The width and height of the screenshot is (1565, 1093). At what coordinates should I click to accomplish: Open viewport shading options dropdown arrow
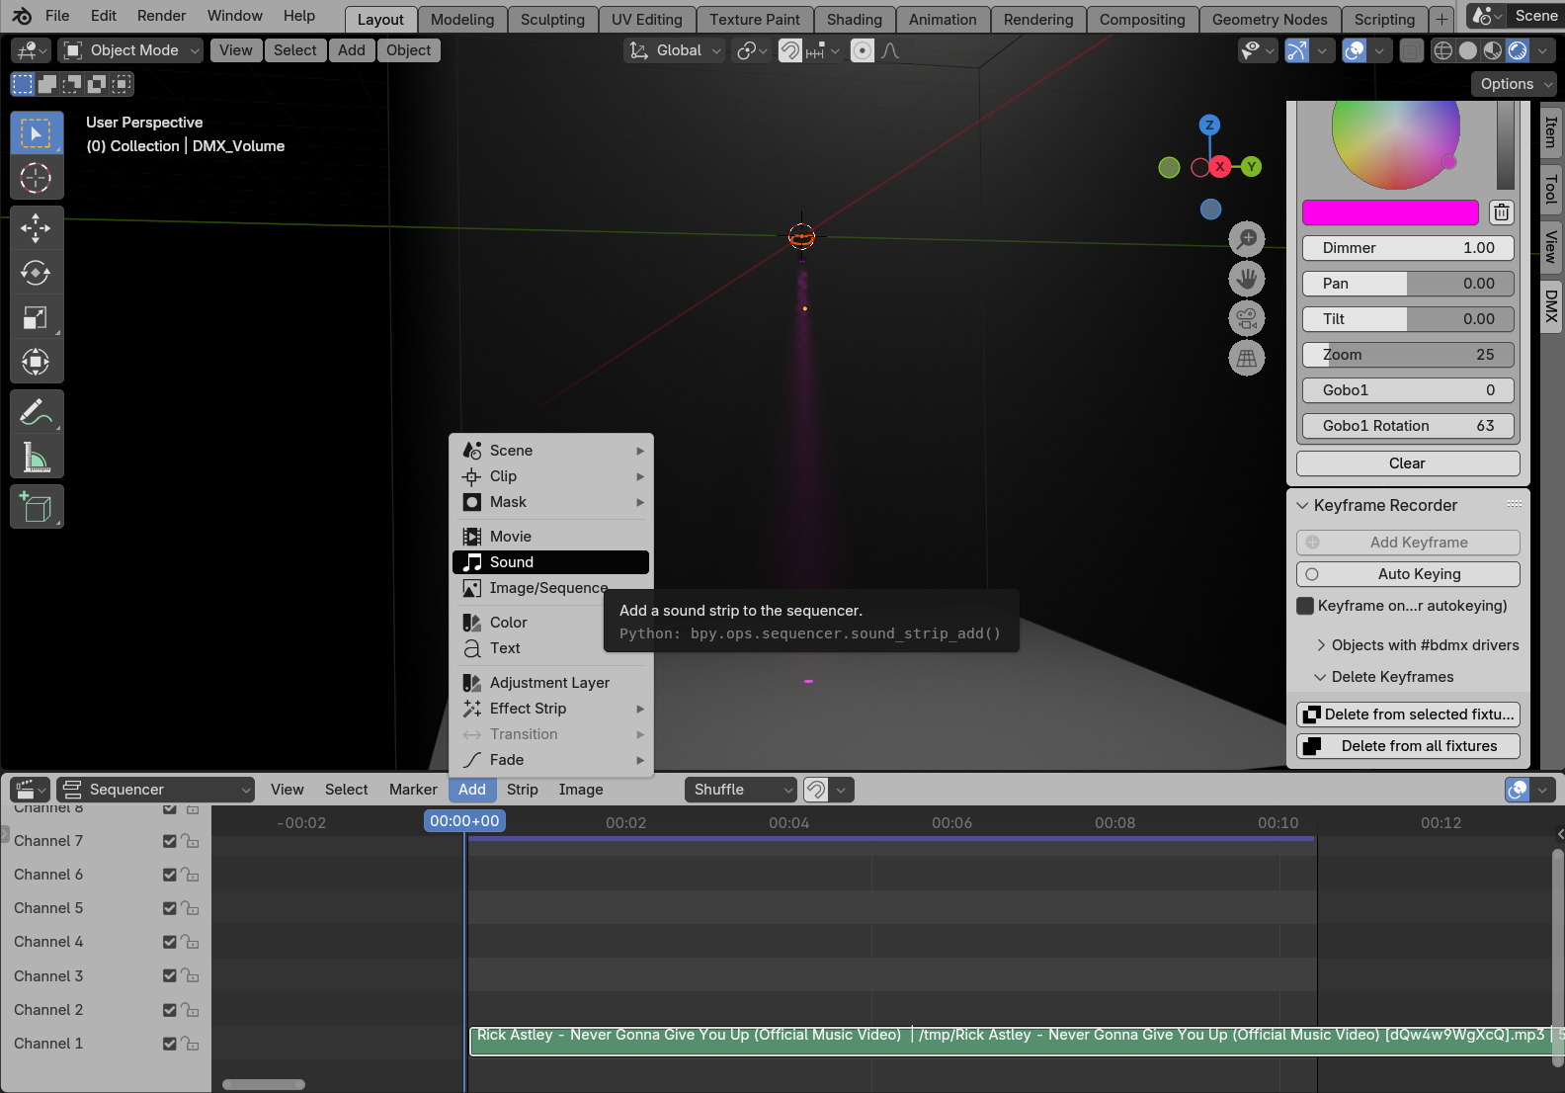(x=1542, y=50)
